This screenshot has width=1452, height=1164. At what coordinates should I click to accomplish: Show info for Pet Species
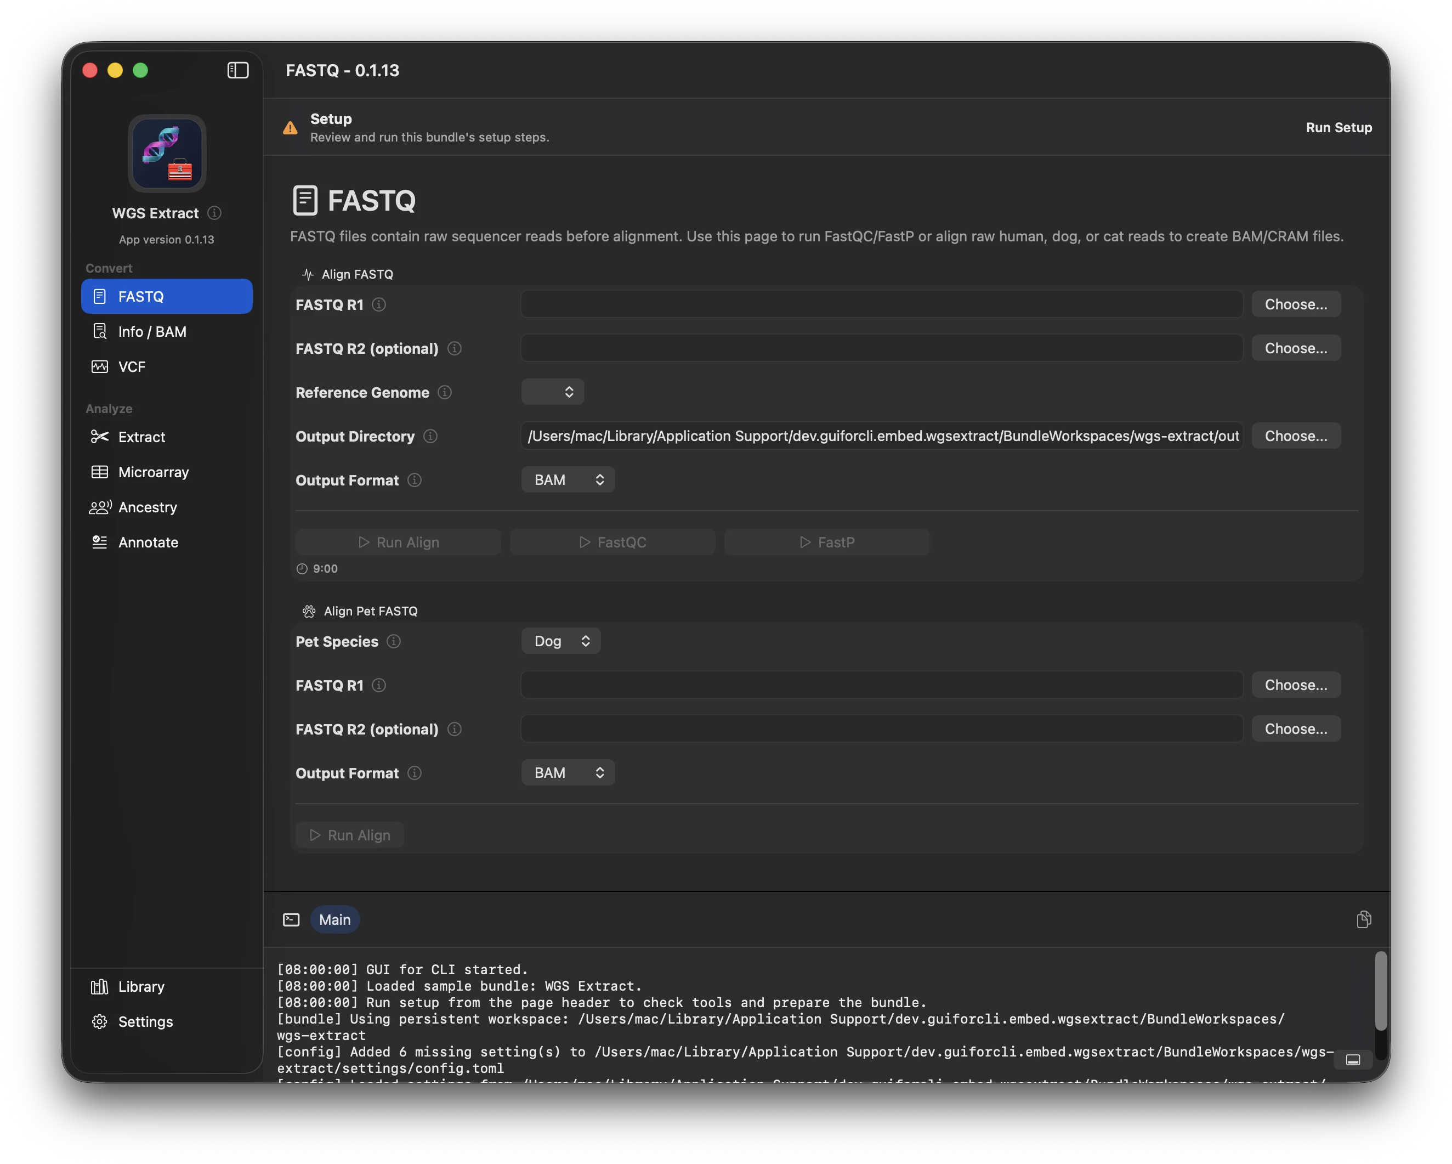(x=394, y=641)
